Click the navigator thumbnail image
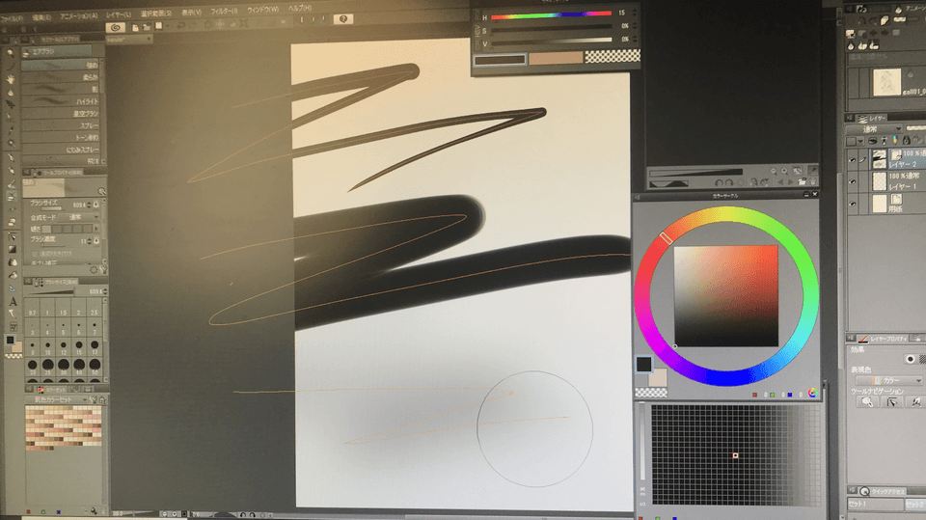The height and width of the screenshot is (520, 926). (x=886, y=82)
